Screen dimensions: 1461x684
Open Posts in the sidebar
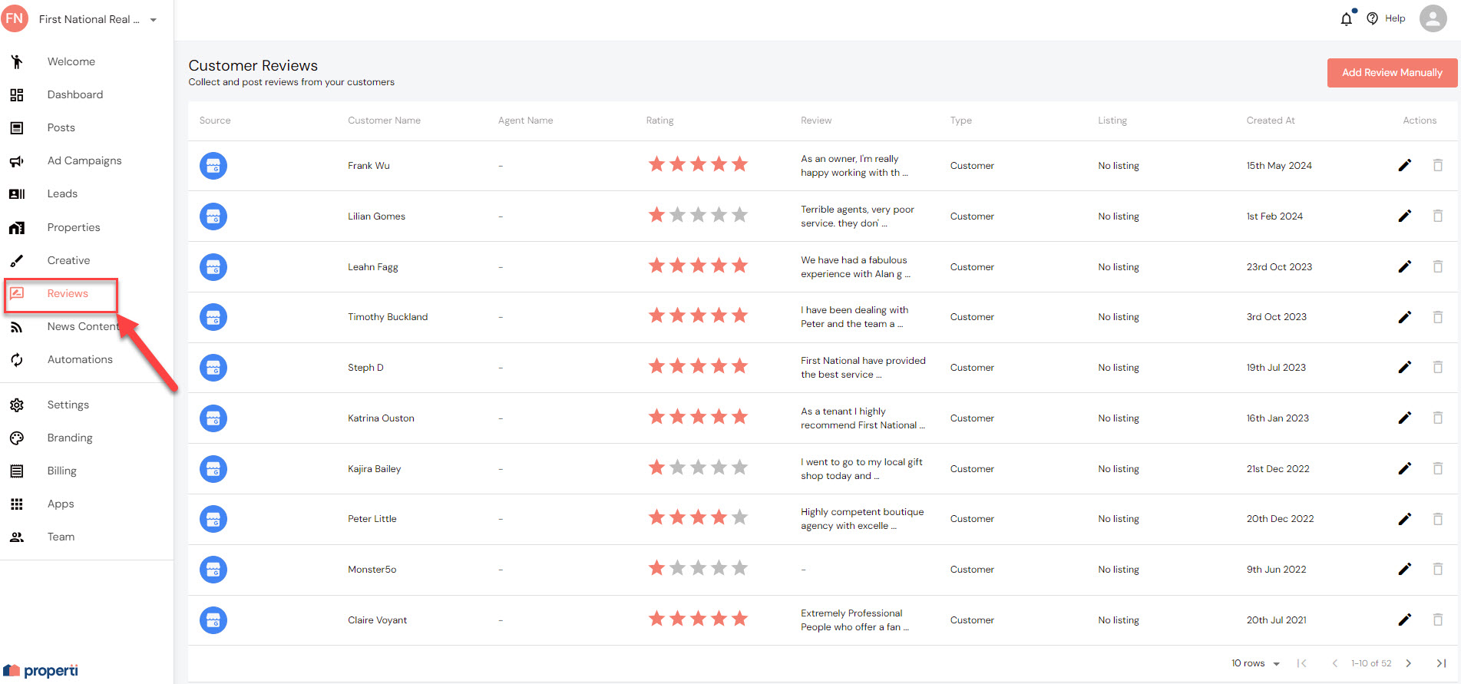click(x=61, y=127)
